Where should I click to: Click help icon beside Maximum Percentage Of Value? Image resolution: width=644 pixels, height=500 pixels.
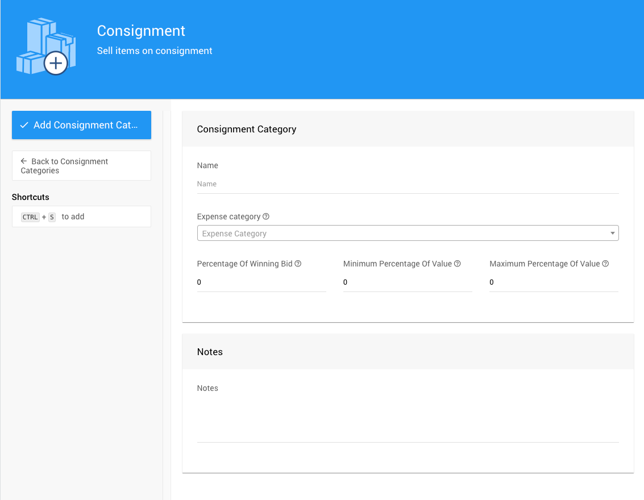(x=605, y=264)
